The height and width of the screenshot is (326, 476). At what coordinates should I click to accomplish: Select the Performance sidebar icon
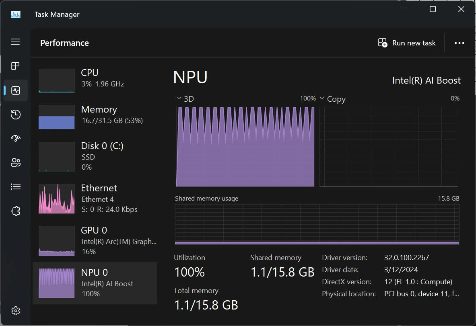tap(15, 90)
